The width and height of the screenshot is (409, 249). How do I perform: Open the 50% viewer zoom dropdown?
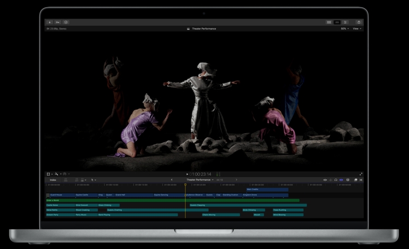click(x=344, y=28)
